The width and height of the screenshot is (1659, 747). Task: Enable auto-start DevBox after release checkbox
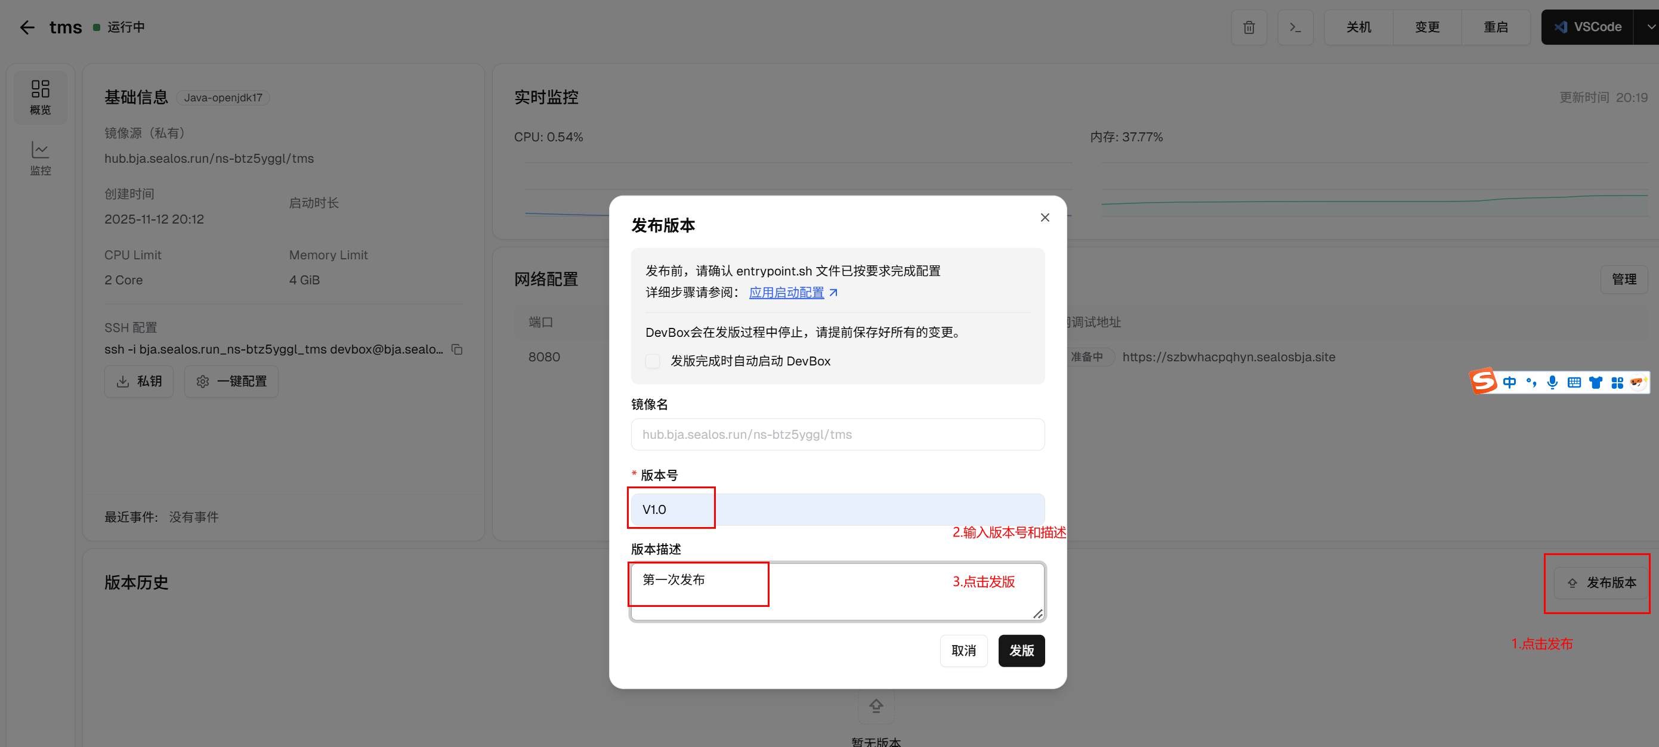click(653, 361)
